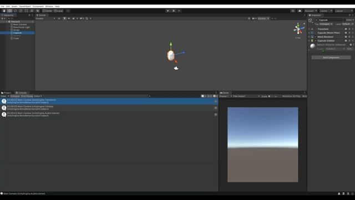
Task: Open Layer Default dropdown in Inspector
Action: click(x=348, y=24)
